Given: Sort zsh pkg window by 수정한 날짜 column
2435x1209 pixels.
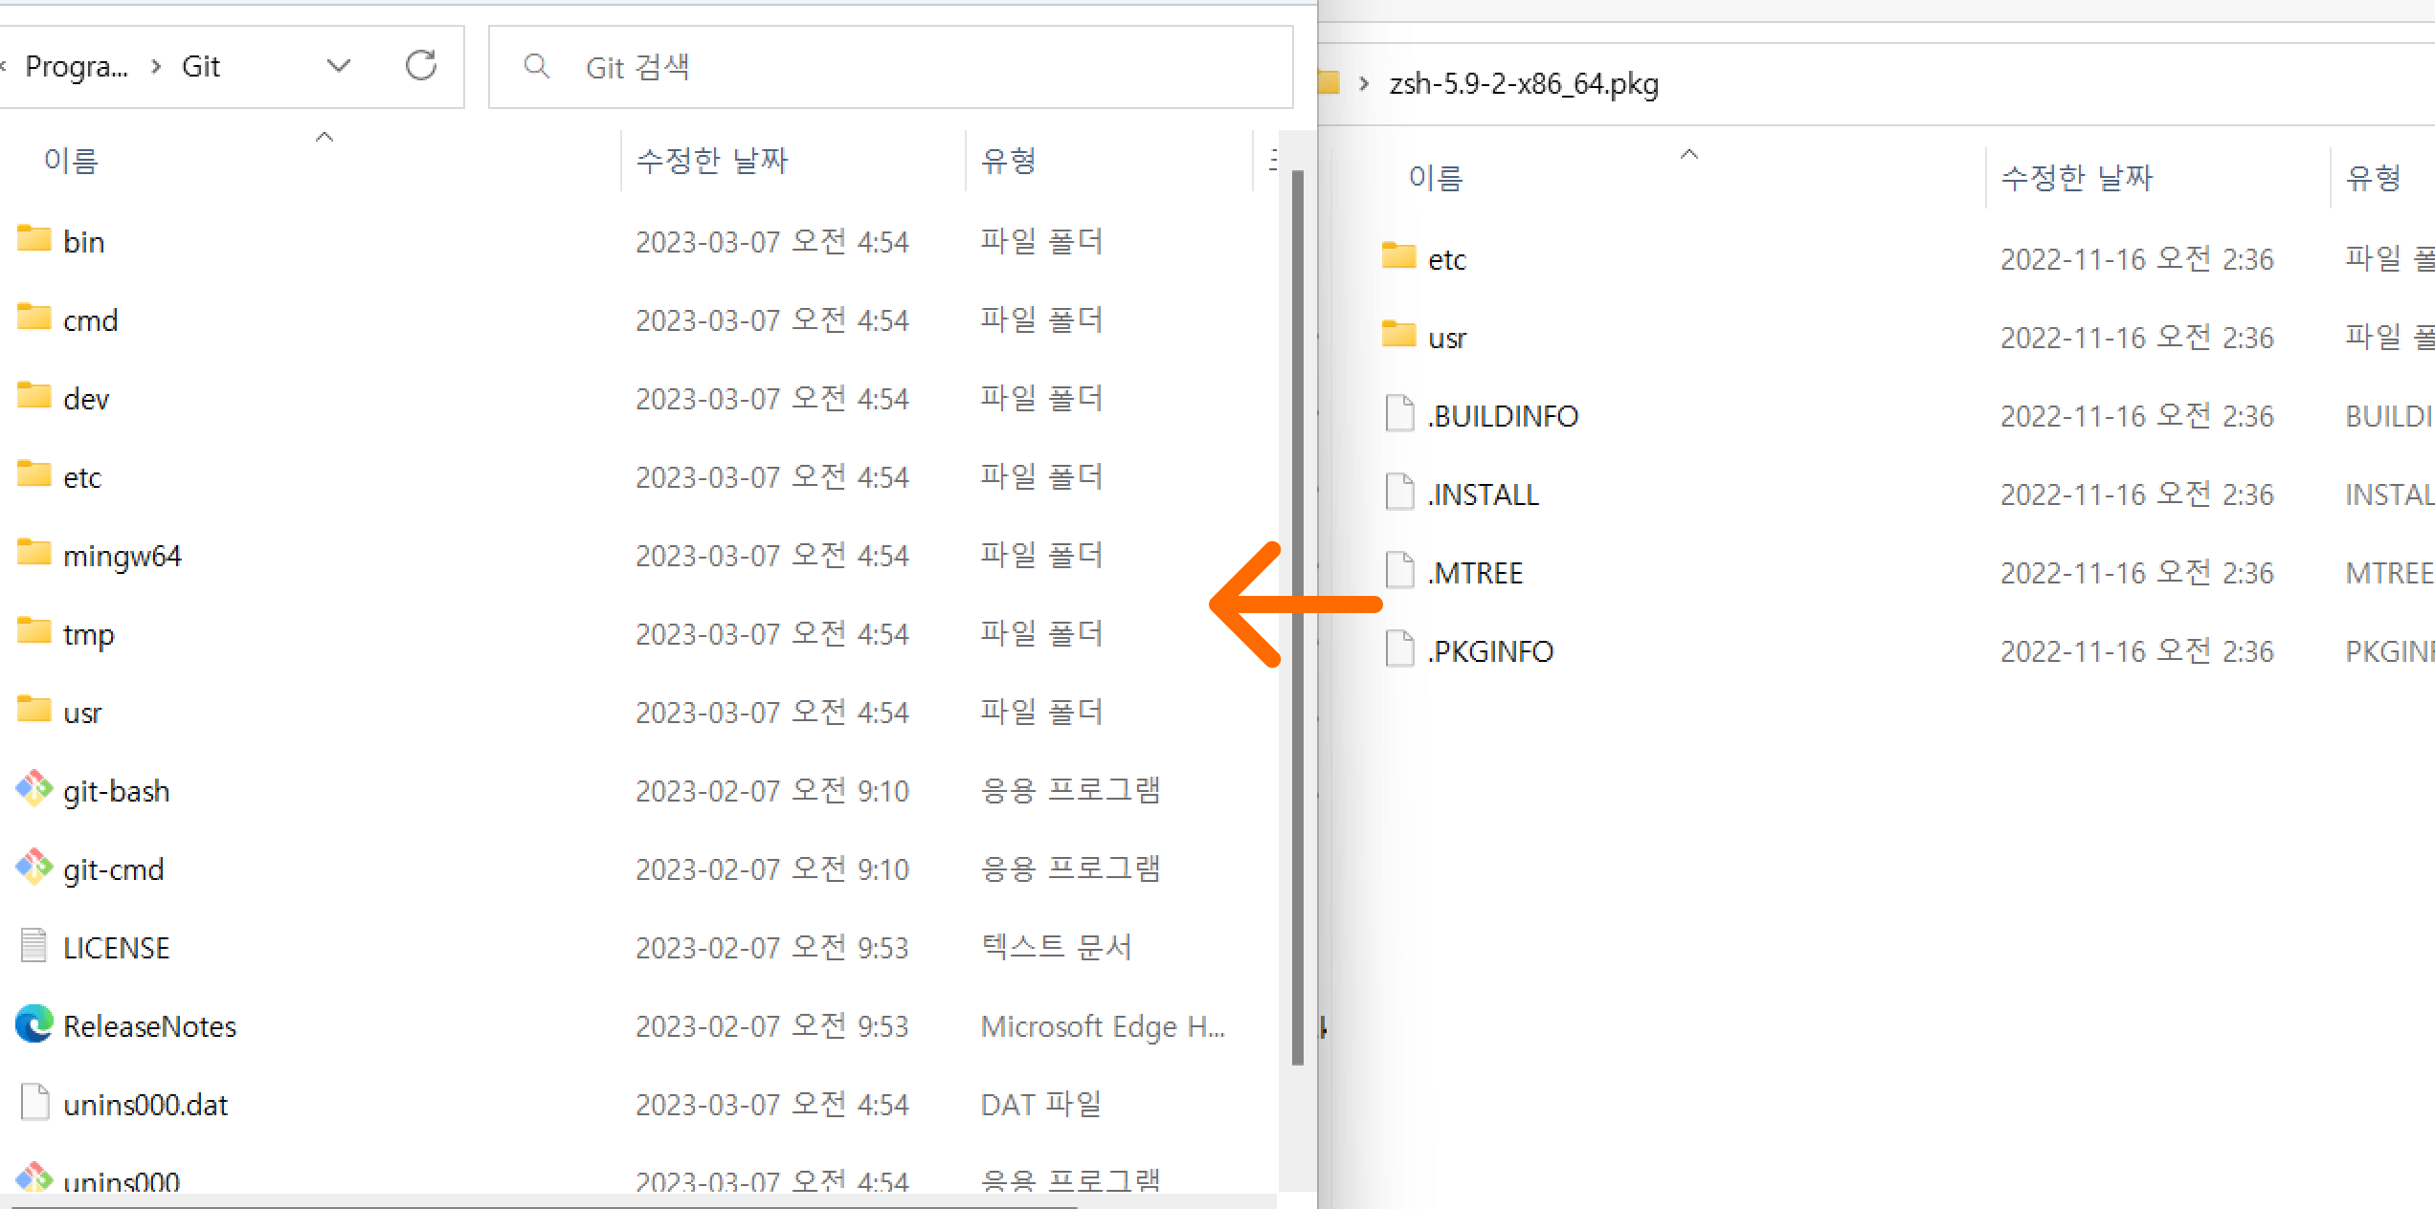Looking at the screenshot, I should (2077, 177).
